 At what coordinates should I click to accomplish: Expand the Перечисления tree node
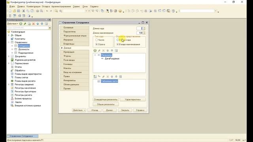(9, 64)
